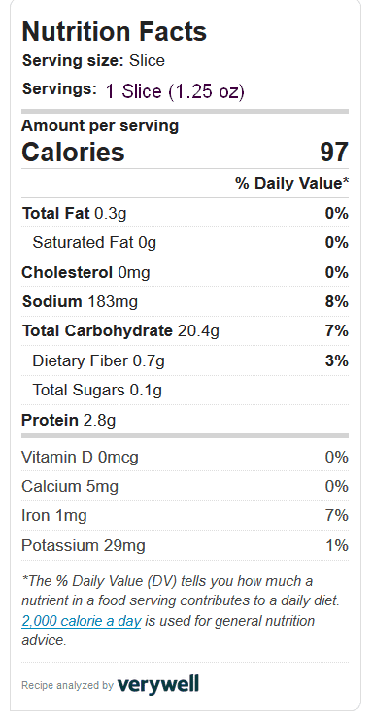Click the Recipe analyzed by text
Image resolution: width=373 pixels, height=720 pixels.
[67, 686]
